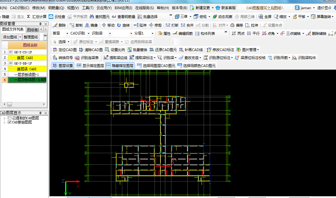Toggle 显示指定图层 show specified layer
The image size is (336, 198).
(x=90, y=66)
